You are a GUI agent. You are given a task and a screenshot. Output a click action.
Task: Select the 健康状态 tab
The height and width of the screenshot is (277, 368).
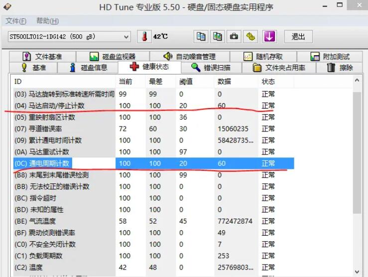tap(149, 67)
